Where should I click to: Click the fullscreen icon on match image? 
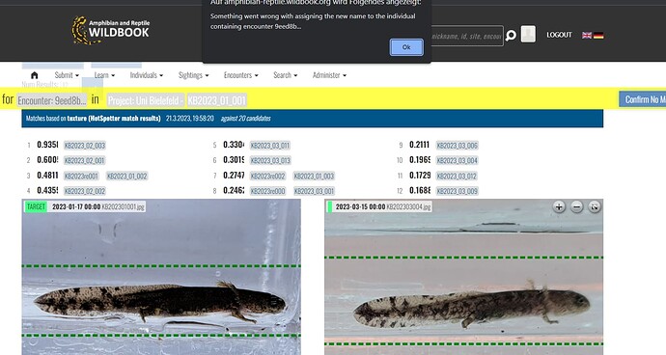[595, 207]
